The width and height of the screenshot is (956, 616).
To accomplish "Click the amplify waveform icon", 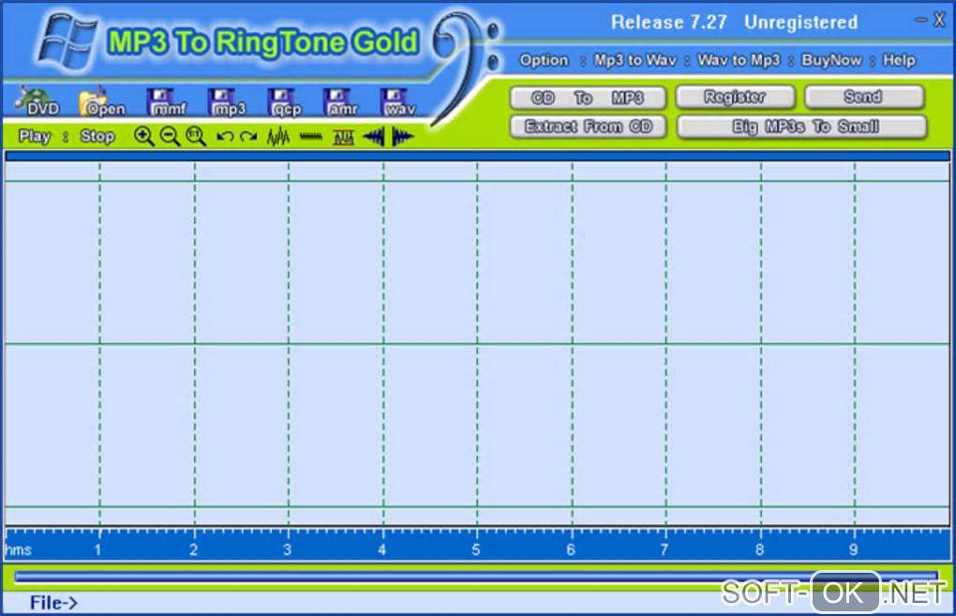I will coord(278,137).
